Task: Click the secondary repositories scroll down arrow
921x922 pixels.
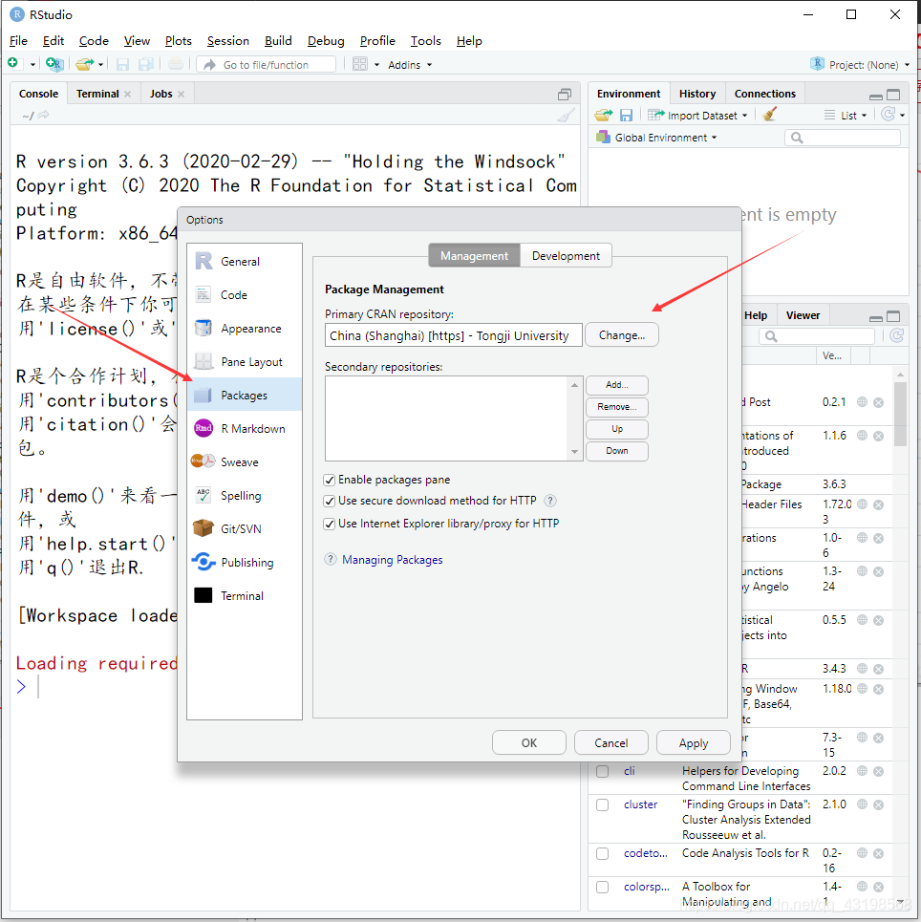Action: [x=574, y=452]
